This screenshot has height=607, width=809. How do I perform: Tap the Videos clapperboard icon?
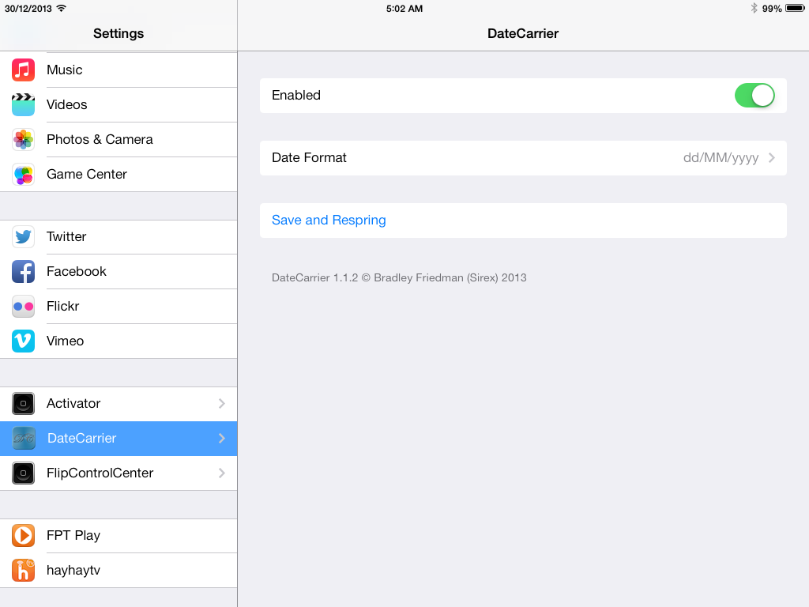click(x=23, y=105)
